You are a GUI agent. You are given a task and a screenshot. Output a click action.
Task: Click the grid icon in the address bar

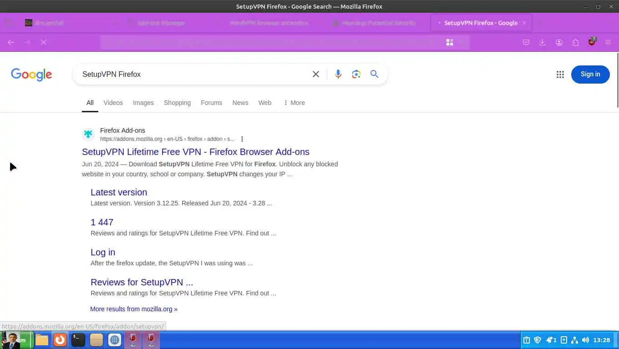point(450,42)
